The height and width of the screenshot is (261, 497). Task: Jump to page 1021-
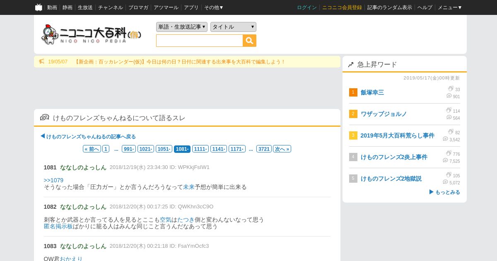(x=146, y=149)
